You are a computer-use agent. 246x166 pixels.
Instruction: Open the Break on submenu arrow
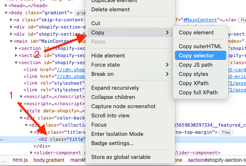[167, 74]
